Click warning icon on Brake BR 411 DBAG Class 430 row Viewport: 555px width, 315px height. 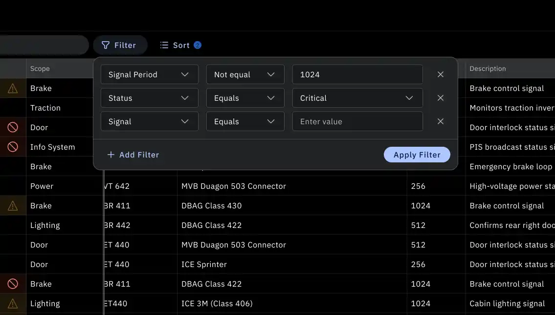13,205
